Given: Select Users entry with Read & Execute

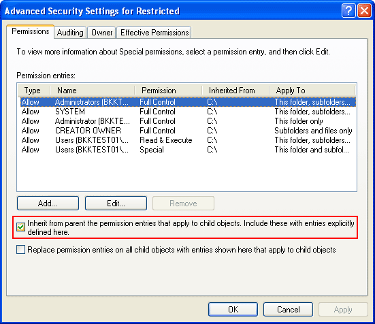Looking at the screenshot, I should [x=188, y=140].
